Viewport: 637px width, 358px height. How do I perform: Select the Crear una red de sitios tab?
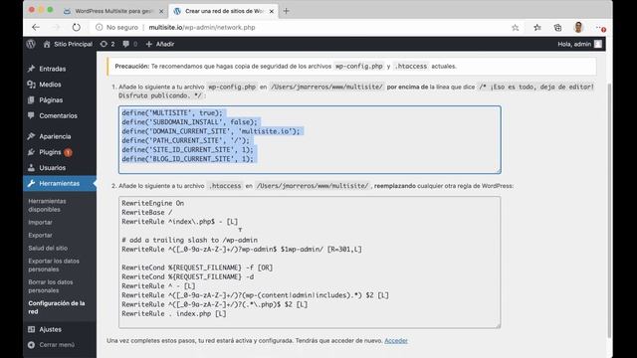click(x=224, y=11)
